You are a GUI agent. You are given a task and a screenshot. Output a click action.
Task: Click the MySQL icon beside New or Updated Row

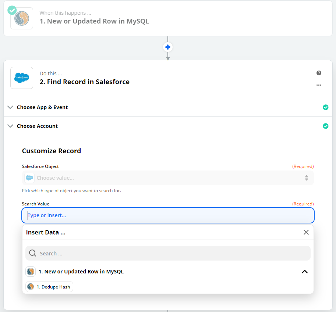pos(31,272)
